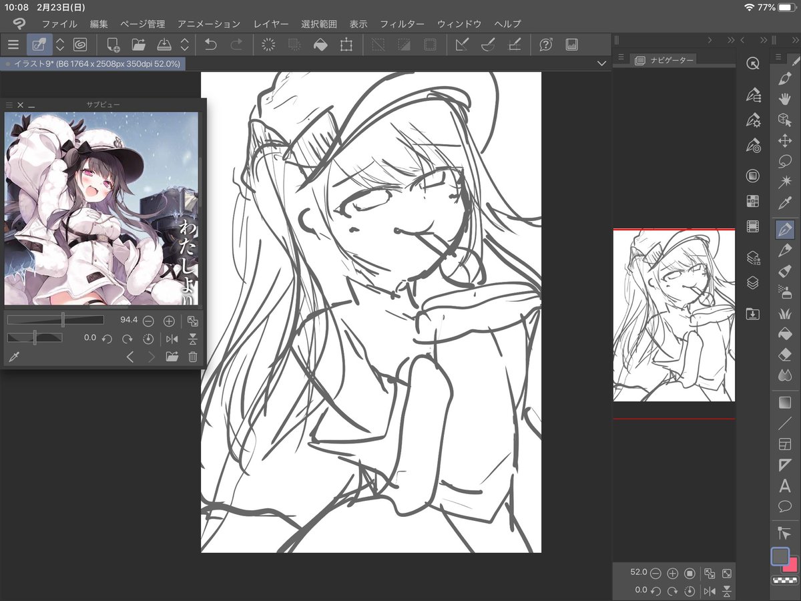Screen dimensions: 801x601
Task: Open the Material download folder palette icon
Action: [753, 313]
